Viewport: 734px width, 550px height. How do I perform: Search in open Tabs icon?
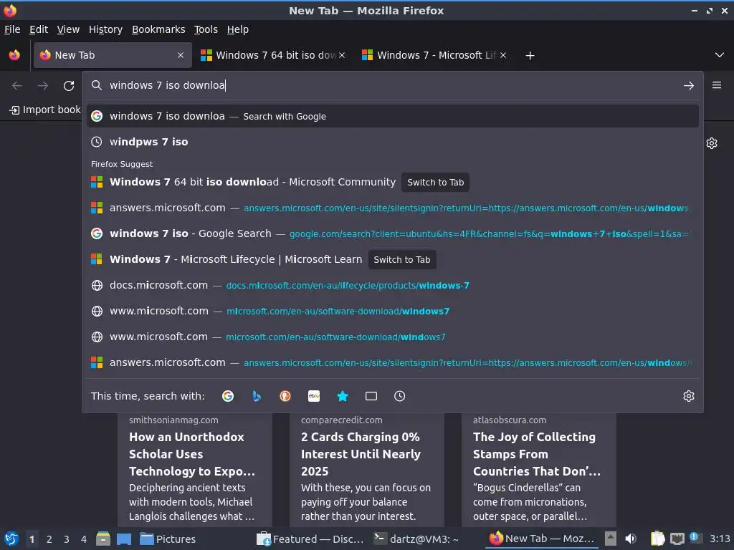[x=371, y=396]
